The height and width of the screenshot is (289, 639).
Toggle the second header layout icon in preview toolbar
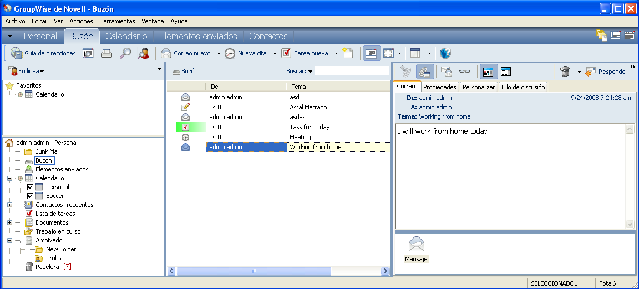point(506,72)
